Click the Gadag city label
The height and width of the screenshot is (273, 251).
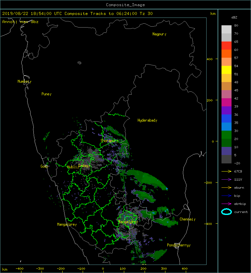point(83,166)
